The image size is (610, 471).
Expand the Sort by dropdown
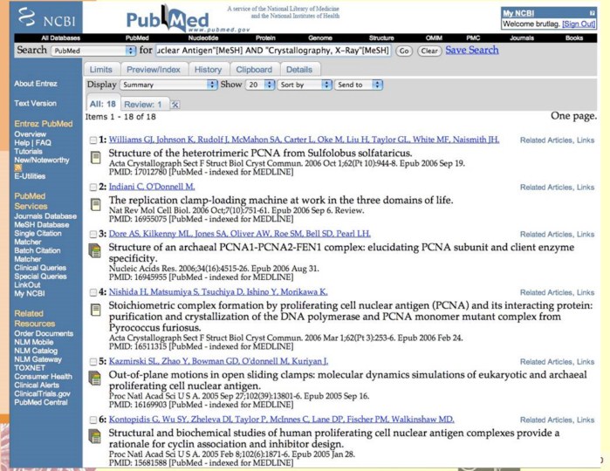click(x=304, y=85)
